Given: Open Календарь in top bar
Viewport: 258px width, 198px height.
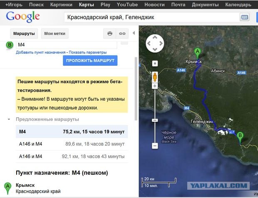Looking at the screenshot, I should pyautogui.click(x=238, y=5).
